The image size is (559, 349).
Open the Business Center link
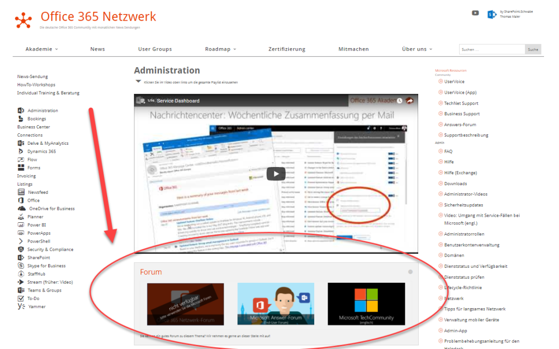coord(34,127)
